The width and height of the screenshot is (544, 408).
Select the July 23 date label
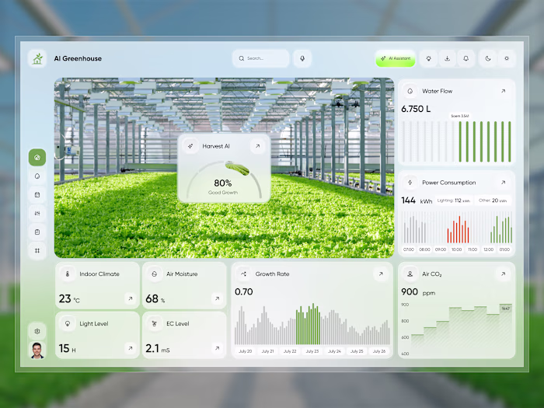(312, 351)
